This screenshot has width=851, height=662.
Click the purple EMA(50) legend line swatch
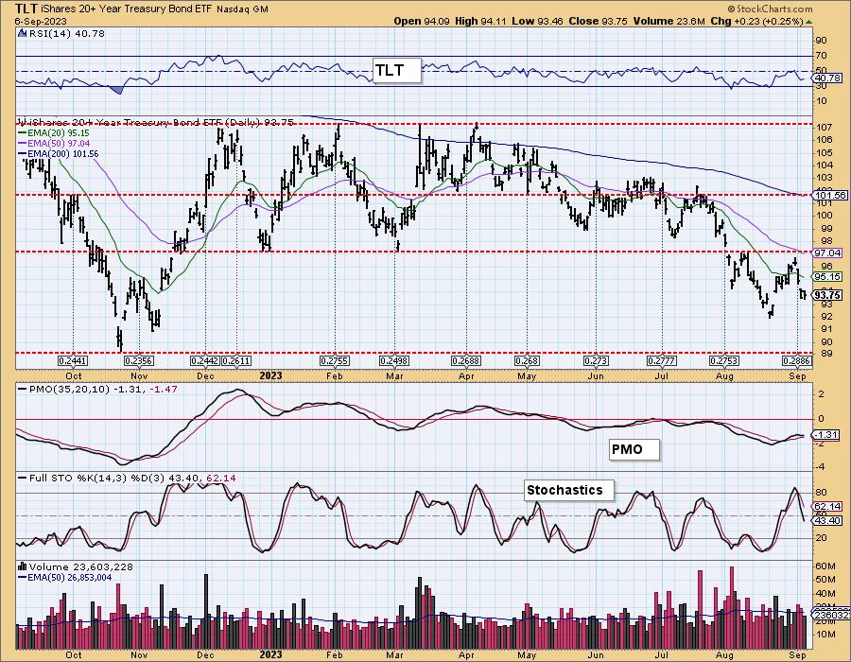(x=22, y=144)
